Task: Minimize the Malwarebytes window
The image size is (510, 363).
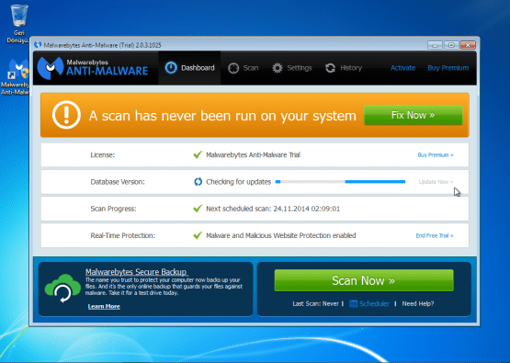Action: [x=435, y=45]
